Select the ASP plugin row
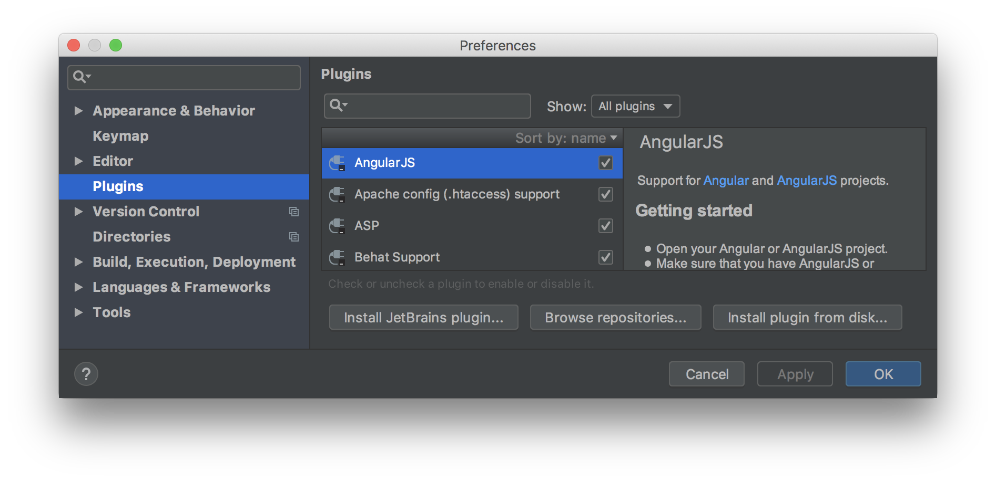The image size is (996, 482). (472, 226)
